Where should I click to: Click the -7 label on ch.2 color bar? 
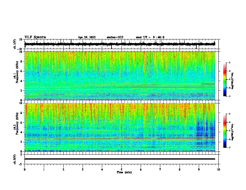coord(229,147)
